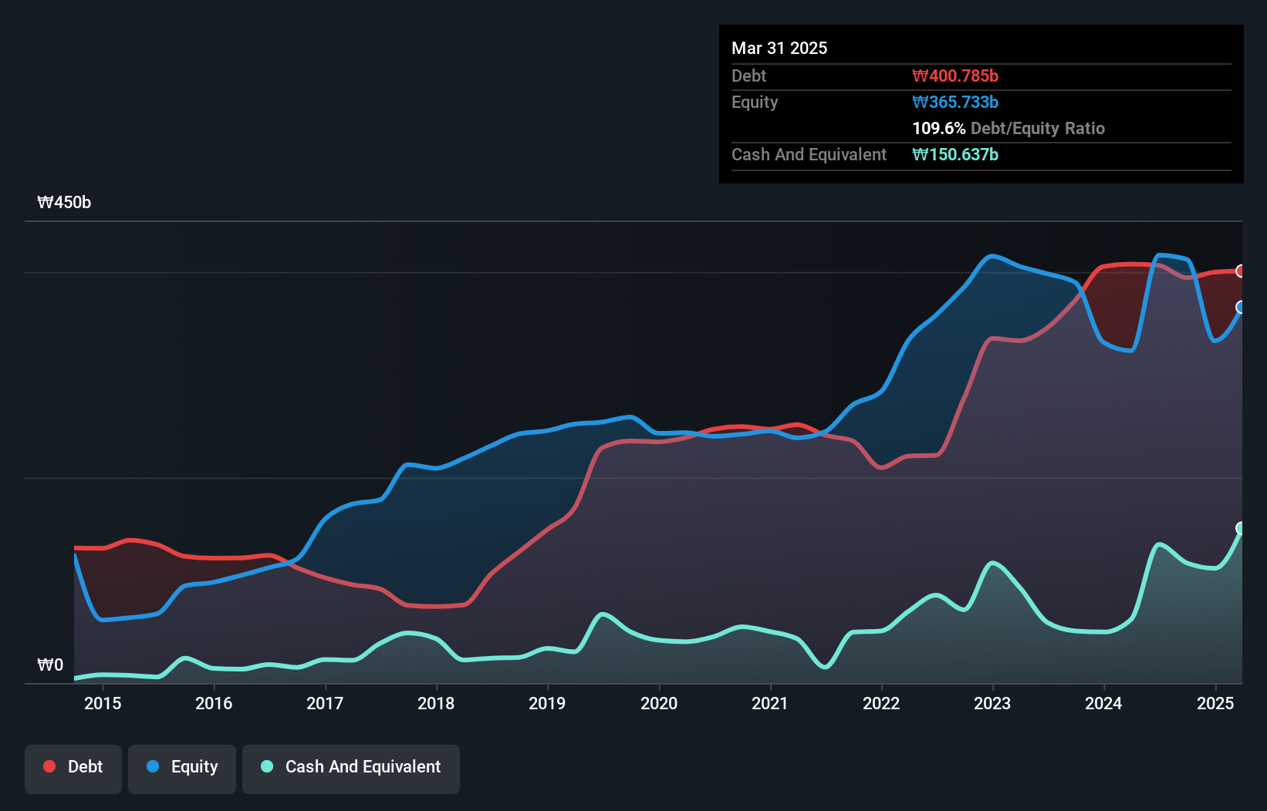Image resolution: width=1267 pixels, height=811 pixels.
Task: Click the red Debt legend dot
Action: (x=48, y=766)
